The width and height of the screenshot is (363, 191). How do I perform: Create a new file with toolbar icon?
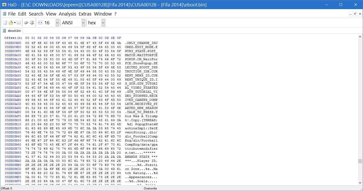click(x=5, y=23)
